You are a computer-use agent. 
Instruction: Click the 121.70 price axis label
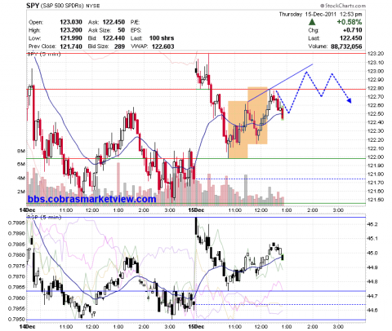click(376, 183)
